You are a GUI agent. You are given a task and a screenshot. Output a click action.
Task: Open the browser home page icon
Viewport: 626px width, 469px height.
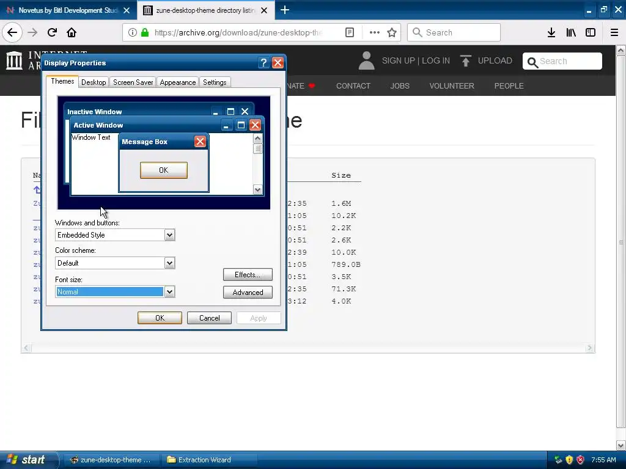pyautogui.click(x=72, y=32)
